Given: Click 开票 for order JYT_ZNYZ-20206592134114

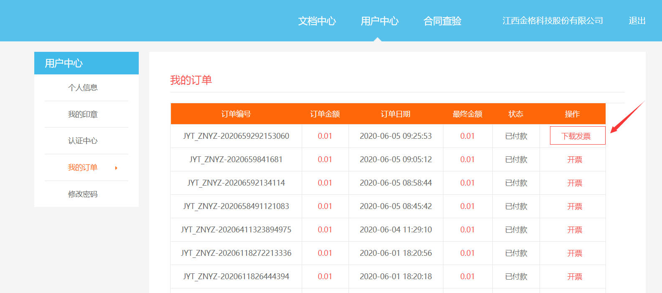Looking at the screenshot, I should (x=575, y=183).
